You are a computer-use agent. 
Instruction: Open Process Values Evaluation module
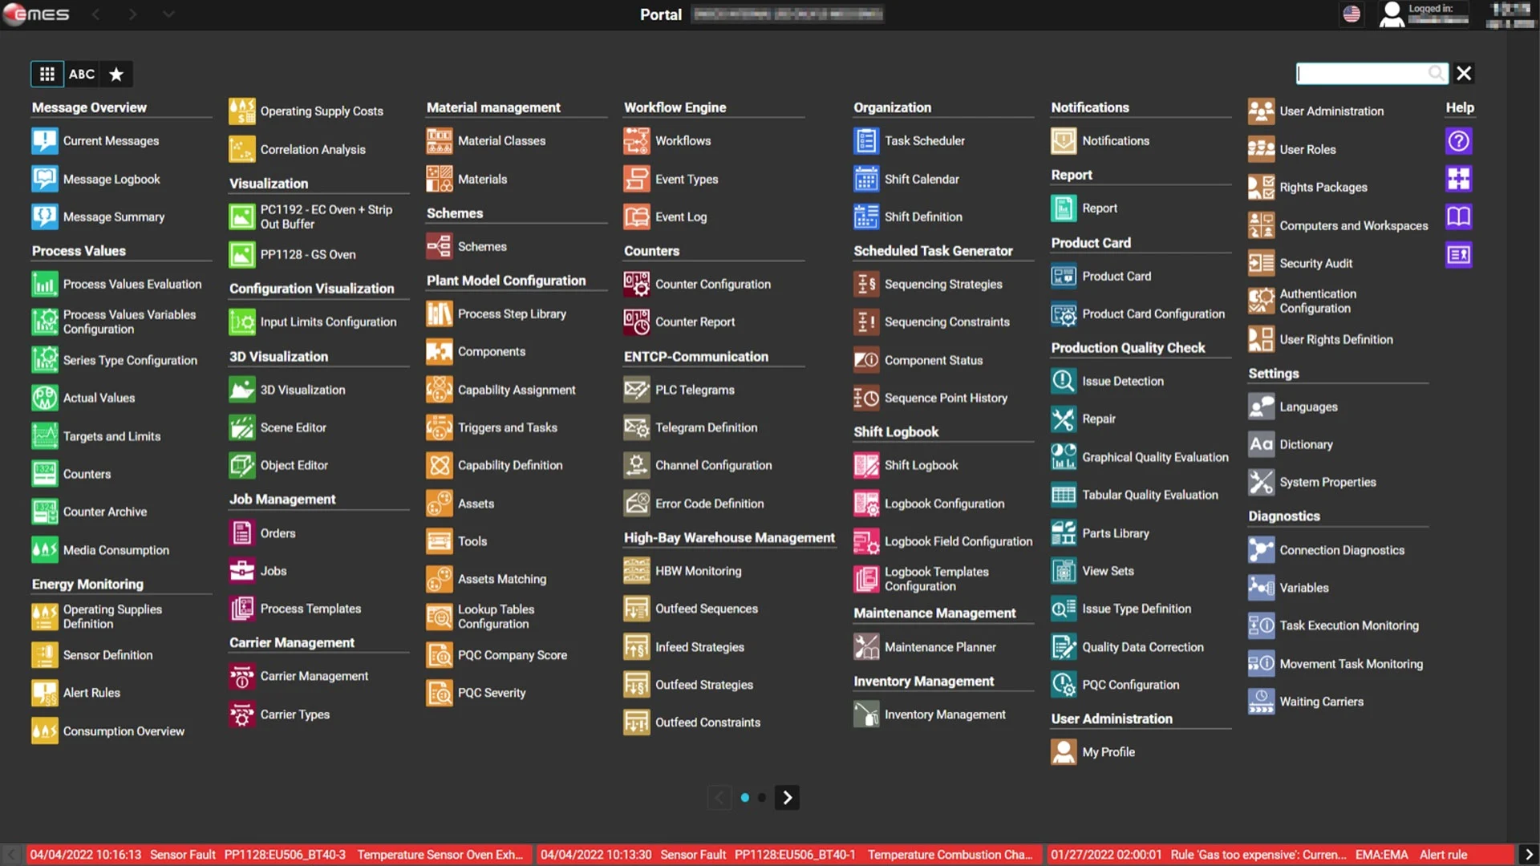(132, 283)
